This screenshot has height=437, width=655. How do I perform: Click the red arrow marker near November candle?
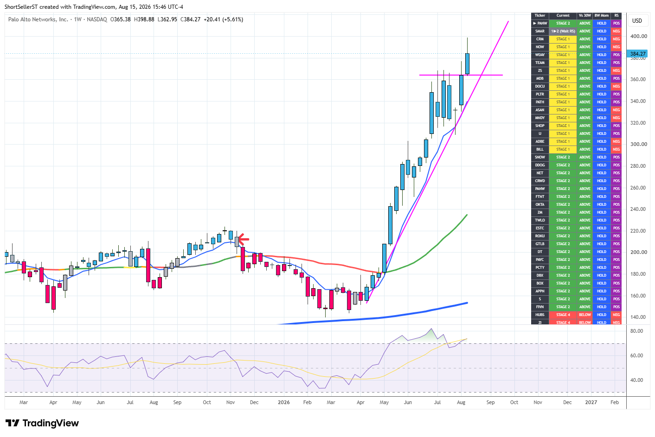tap(244, 239)
